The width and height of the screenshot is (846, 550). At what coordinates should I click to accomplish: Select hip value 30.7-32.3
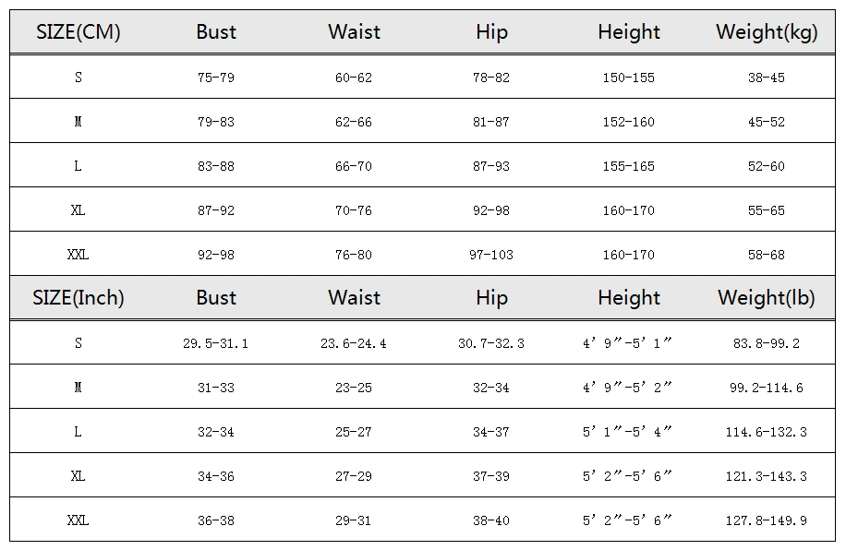[491, 343]
